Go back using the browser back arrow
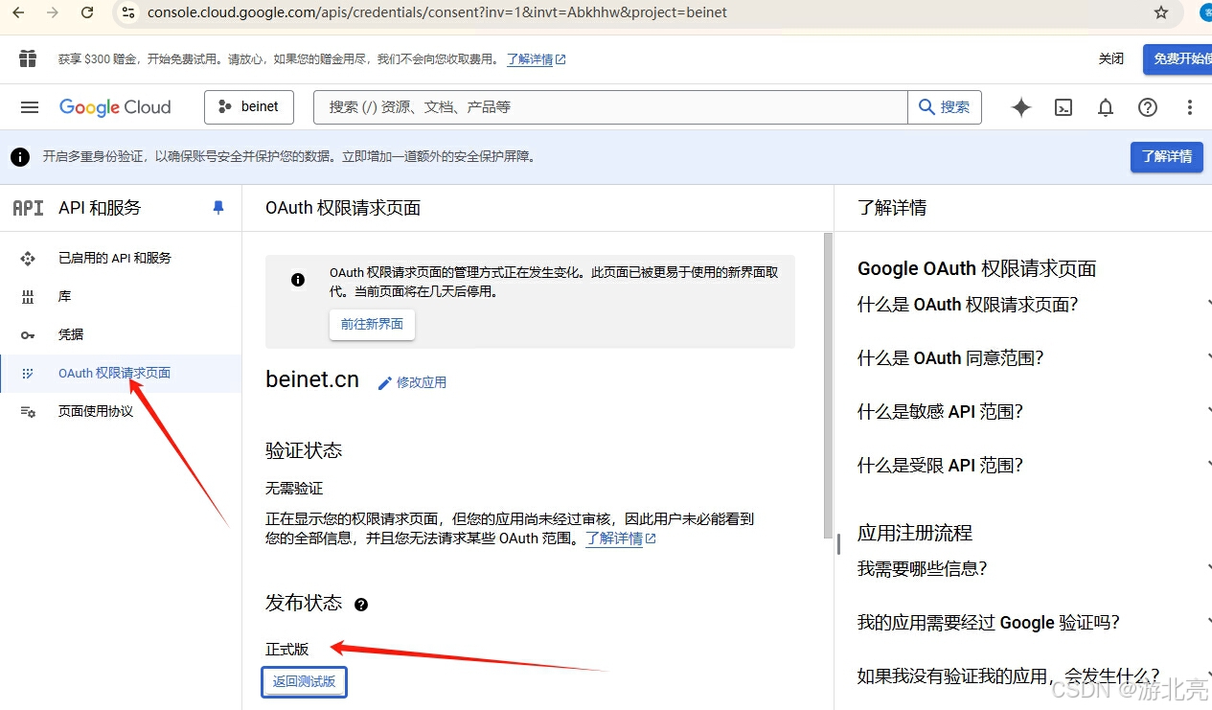 (x=19, y=12)
